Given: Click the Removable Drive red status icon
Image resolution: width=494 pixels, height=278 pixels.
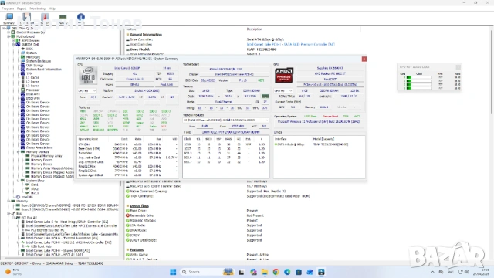Looking at the screenshot, I should point(127,215).
